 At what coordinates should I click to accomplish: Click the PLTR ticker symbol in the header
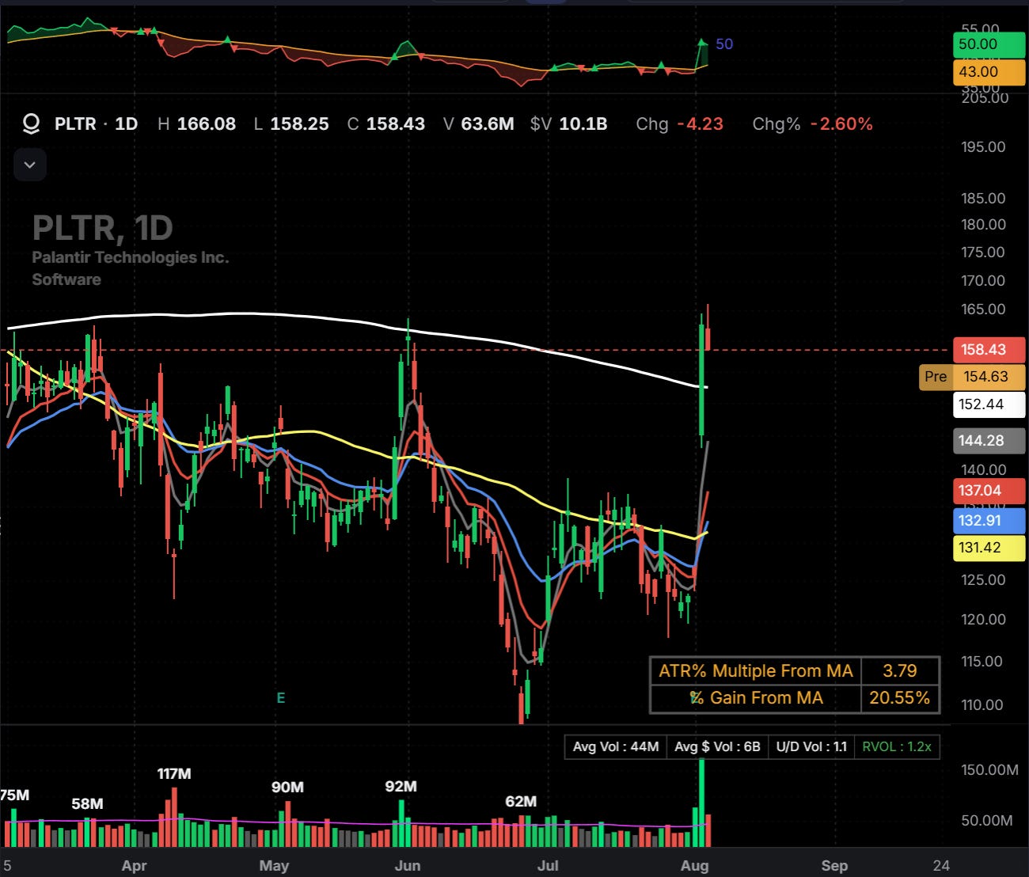(x=75, y=124)
